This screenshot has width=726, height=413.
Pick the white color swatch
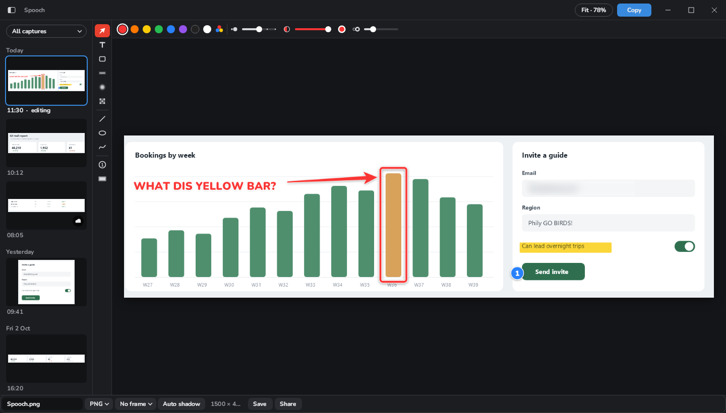(207, 29)
